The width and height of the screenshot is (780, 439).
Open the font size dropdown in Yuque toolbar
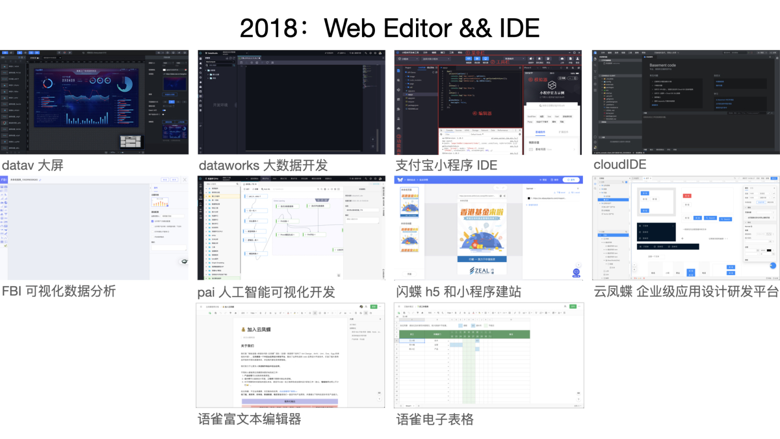pyautogui.click(x=253, y=313)
